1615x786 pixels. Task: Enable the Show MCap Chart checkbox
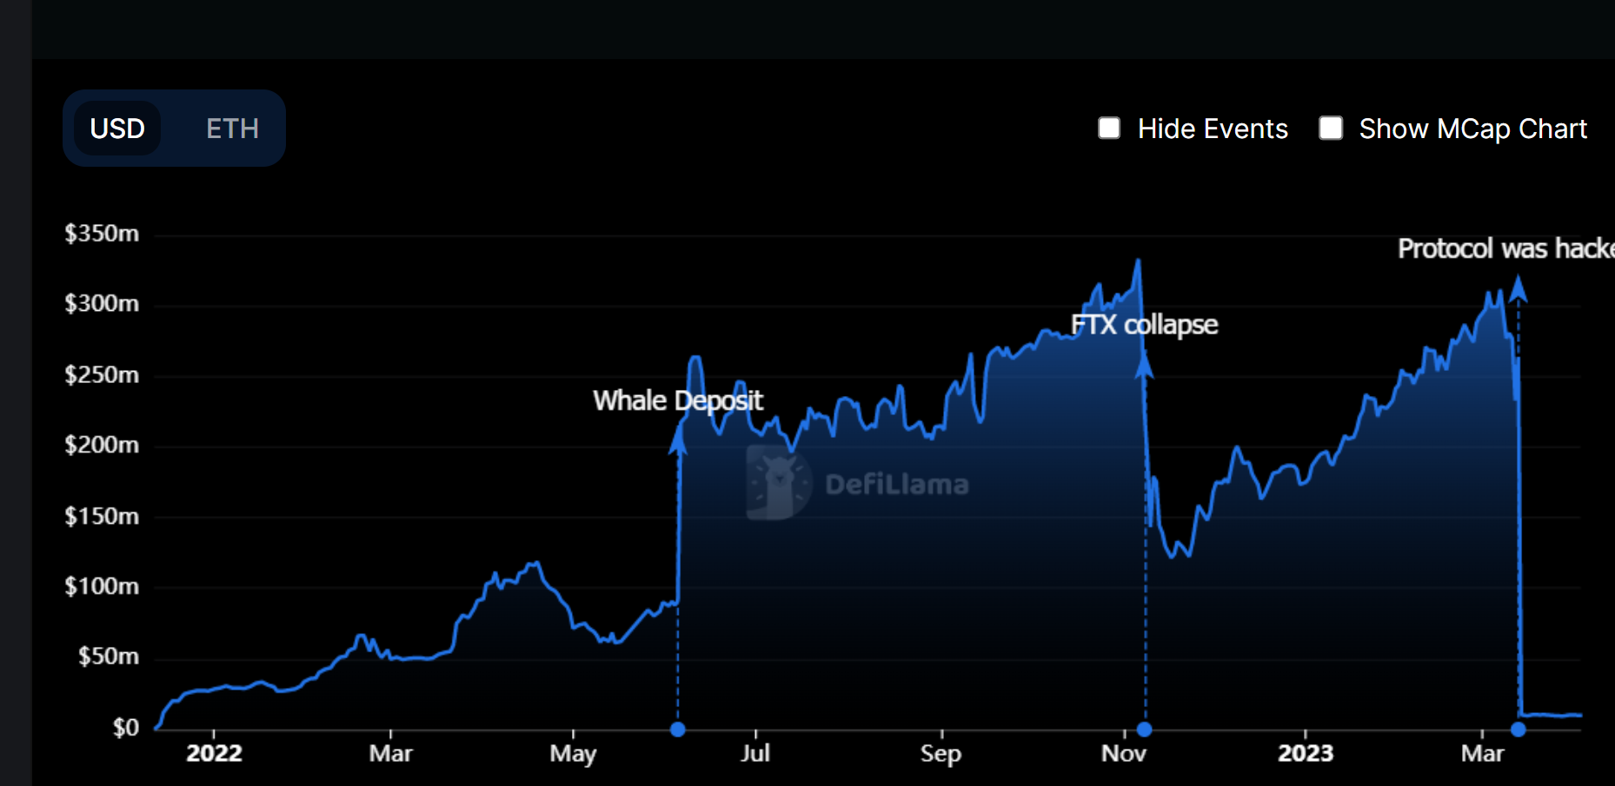(1331, 129)
